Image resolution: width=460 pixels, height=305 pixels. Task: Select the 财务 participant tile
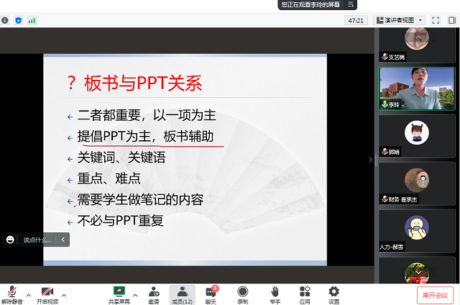[417, 183]
